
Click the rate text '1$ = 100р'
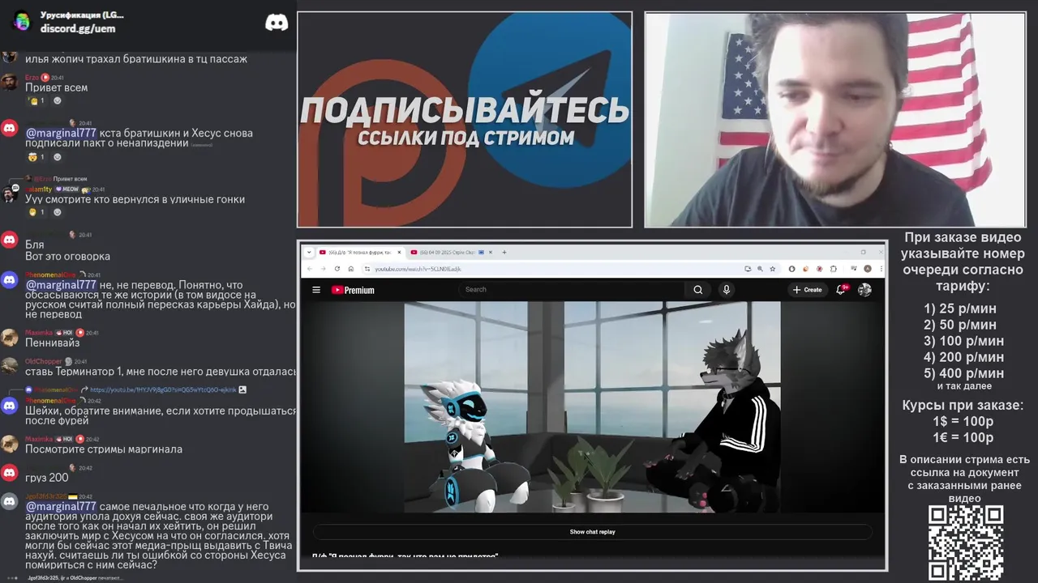[x=963, y=421]
